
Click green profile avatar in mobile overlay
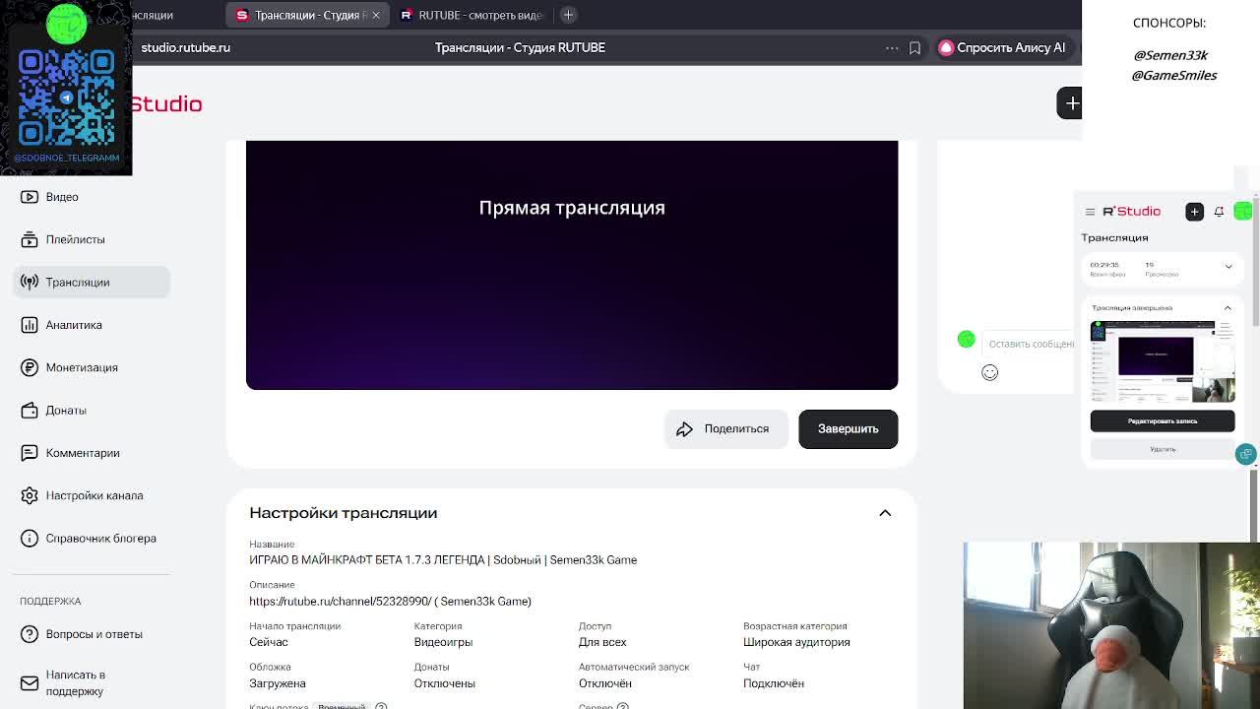click(x=1242, y=212)
